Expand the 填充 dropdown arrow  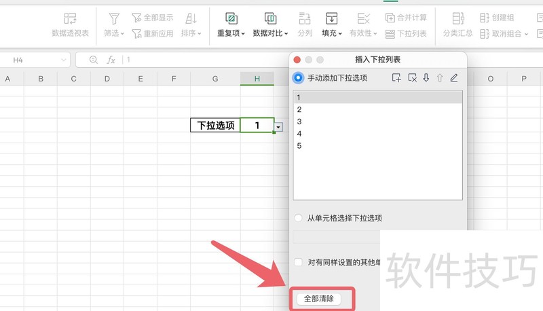[x=340, y=33]
